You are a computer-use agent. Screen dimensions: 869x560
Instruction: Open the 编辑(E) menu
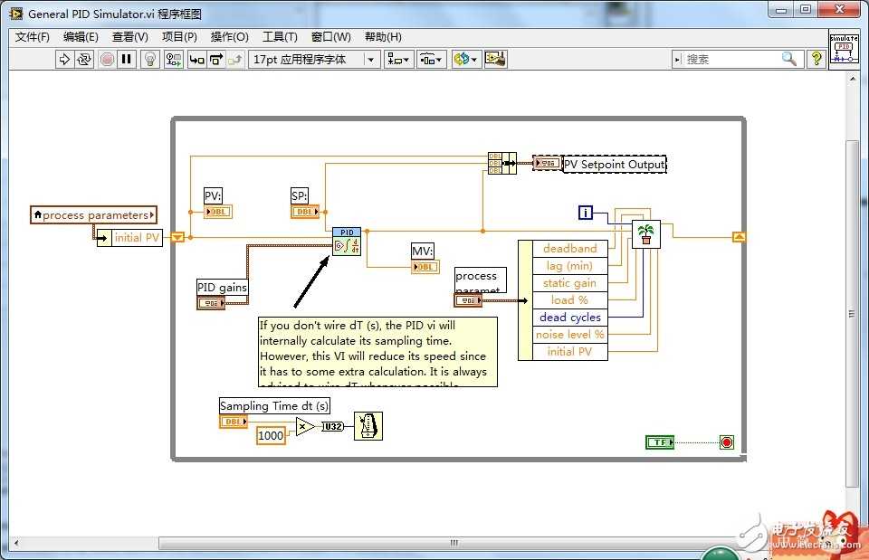tap(81, 36)
